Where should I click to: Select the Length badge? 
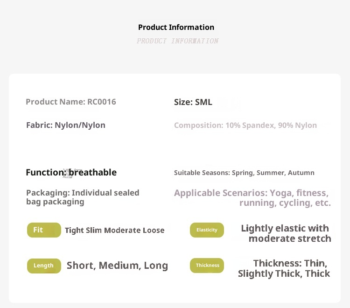tap(44, 266)
